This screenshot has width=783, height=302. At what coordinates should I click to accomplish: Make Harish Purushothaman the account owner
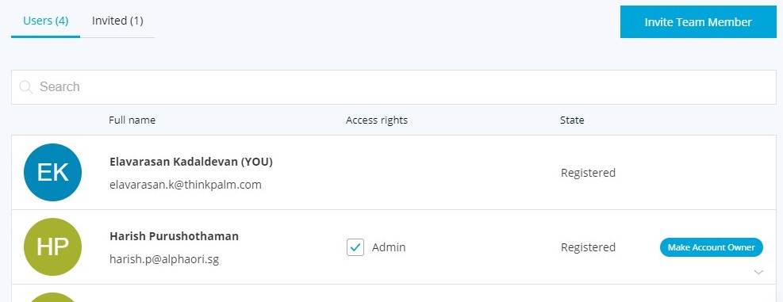(x=711, y=247)
